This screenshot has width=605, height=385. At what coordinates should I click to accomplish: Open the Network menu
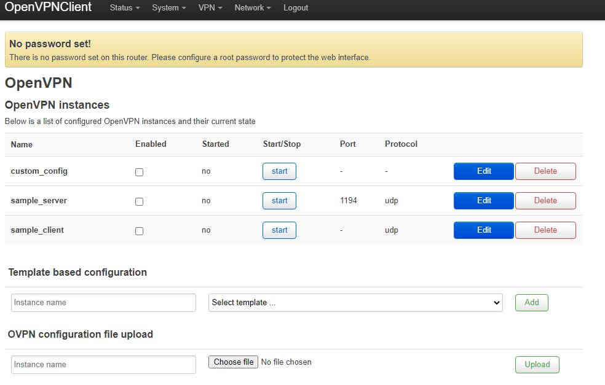252,8
